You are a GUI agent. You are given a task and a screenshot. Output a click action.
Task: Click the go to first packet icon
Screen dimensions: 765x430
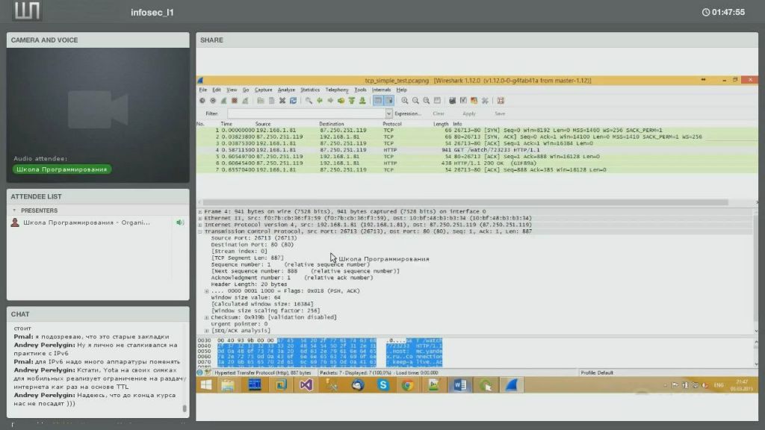pos(351,101)
